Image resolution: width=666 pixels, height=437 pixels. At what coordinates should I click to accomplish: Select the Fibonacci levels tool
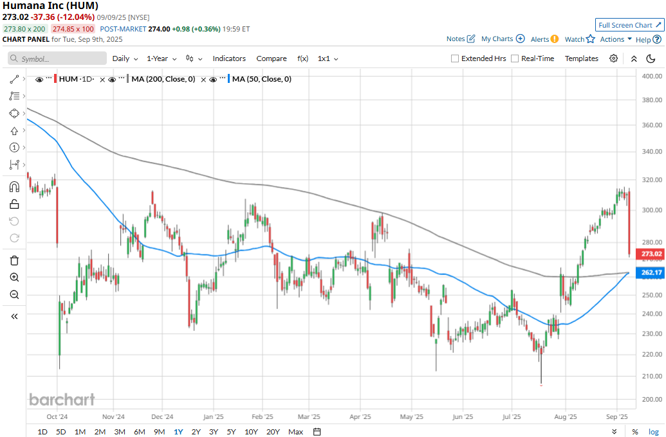(x=14, y=96)
